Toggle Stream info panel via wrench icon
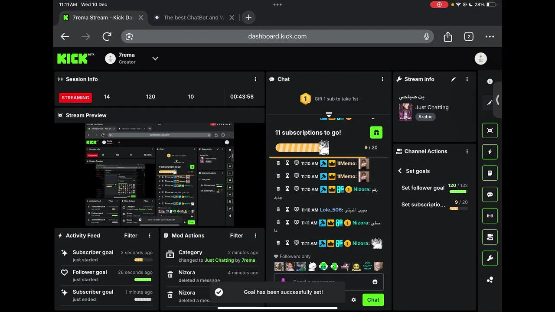The width and height of the screenshot is (555, 312). coord(490,259)
